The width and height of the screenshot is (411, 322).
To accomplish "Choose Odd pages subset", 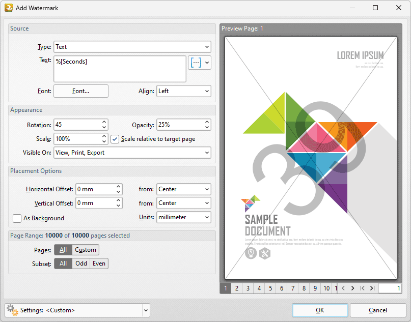I will click(x=81, y=264).
